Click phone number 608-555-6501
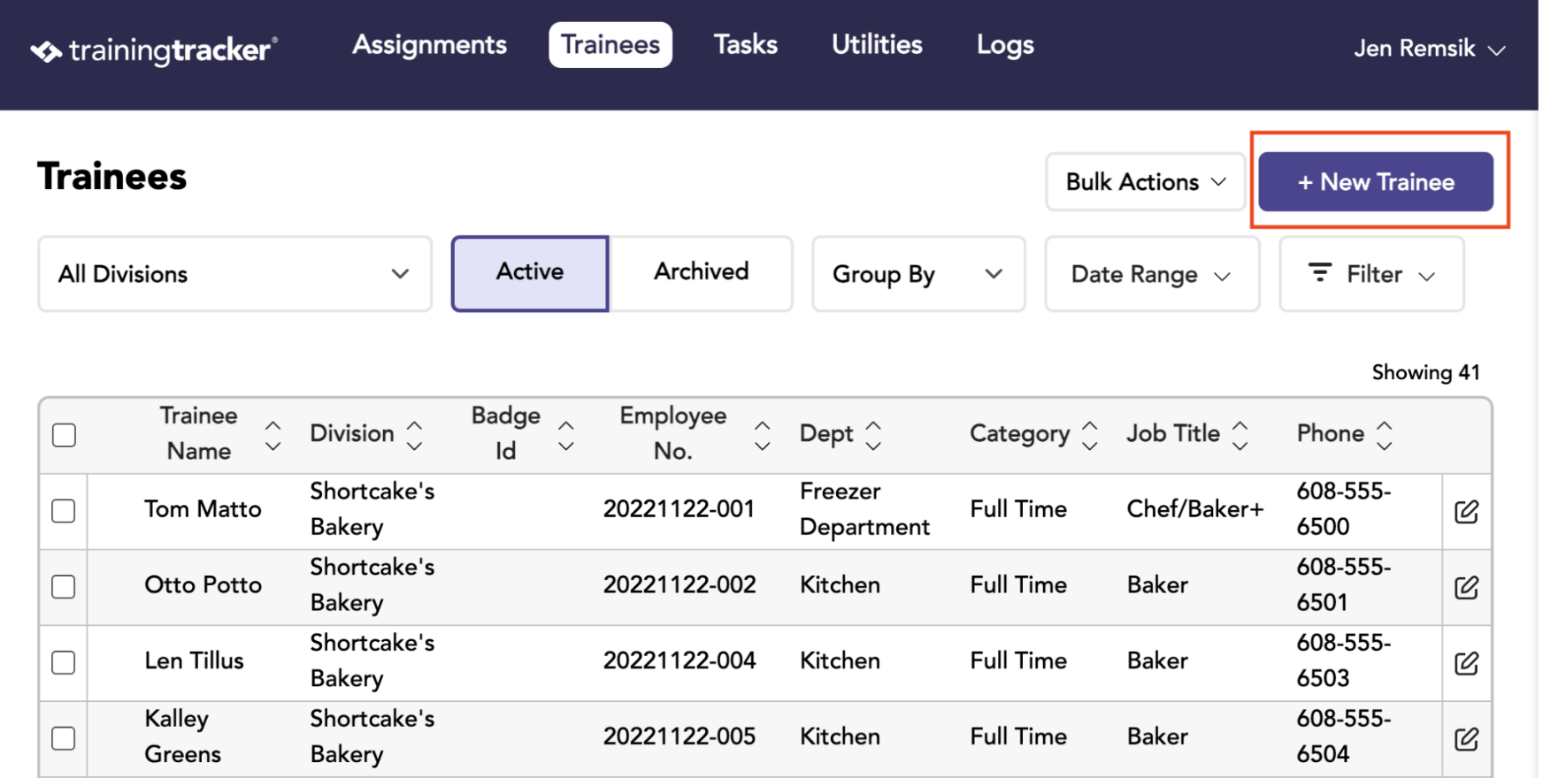Screen dimensions: 1543x778 pyautogui.click(x=1343, y=585)
